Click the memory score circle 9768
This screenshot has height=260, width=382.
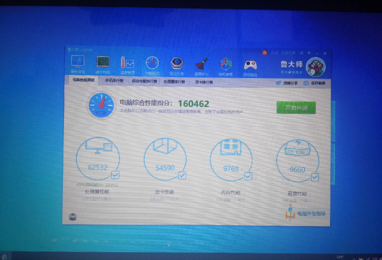(231, 160)
